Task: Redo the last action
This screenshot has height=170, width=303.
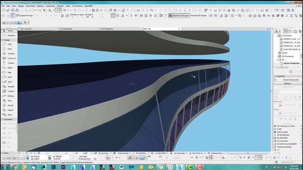Action: pos(39,10)
